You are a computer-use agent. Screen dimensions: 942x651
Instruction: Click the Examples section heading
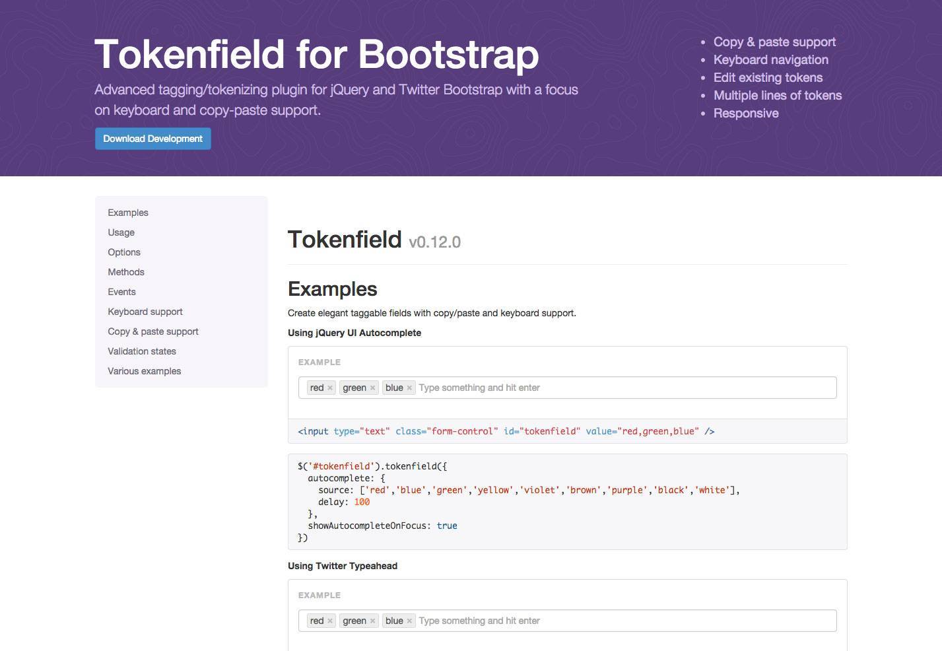tap(333, 289)
